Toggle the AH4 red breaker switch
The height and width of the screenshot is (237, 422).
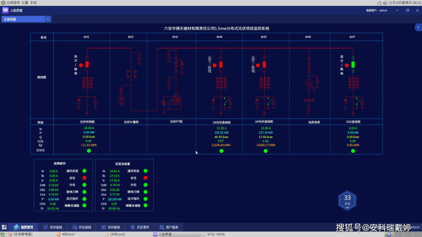(220, 64)
